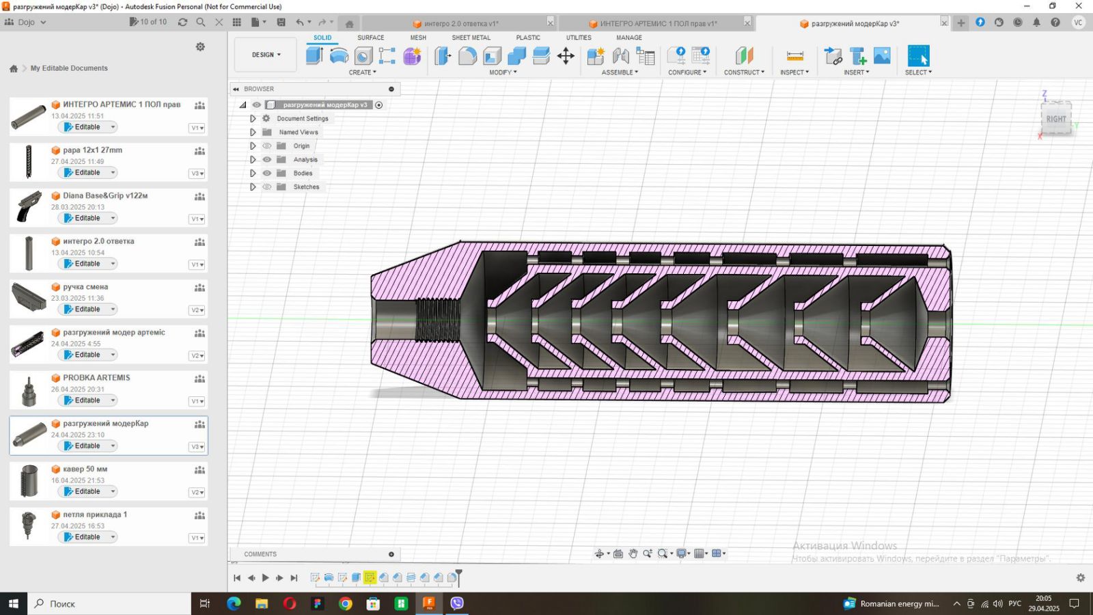
Task: Open the Measure tool under Inspect
Action: (x=794, y=56)
